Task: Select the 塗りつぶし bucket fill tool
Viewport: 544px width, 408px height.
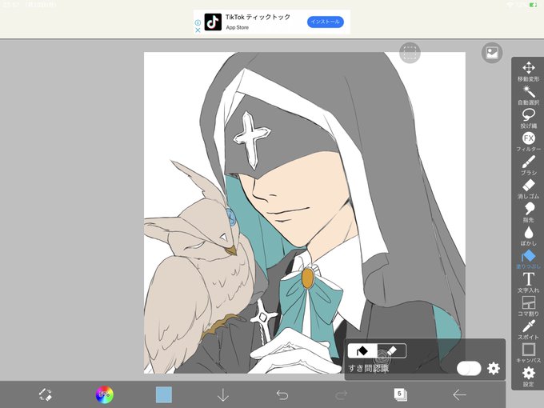Action: tap(528, 259)
